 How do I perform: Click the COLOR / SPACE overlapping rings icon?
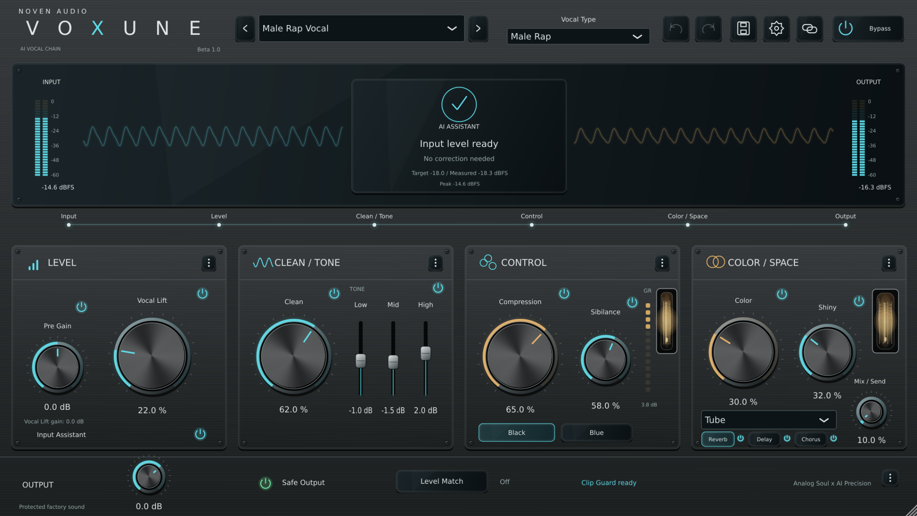716,262
